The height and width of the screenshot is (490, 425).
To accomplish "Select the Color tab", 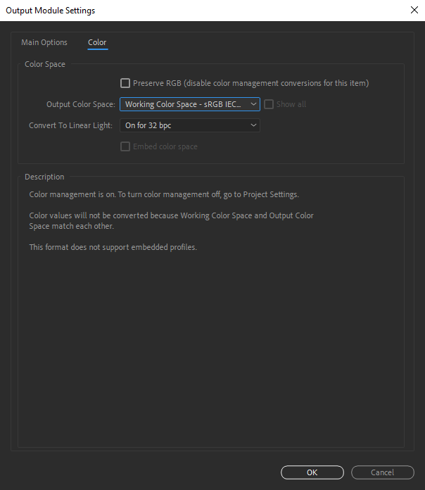I will [97, 43].
